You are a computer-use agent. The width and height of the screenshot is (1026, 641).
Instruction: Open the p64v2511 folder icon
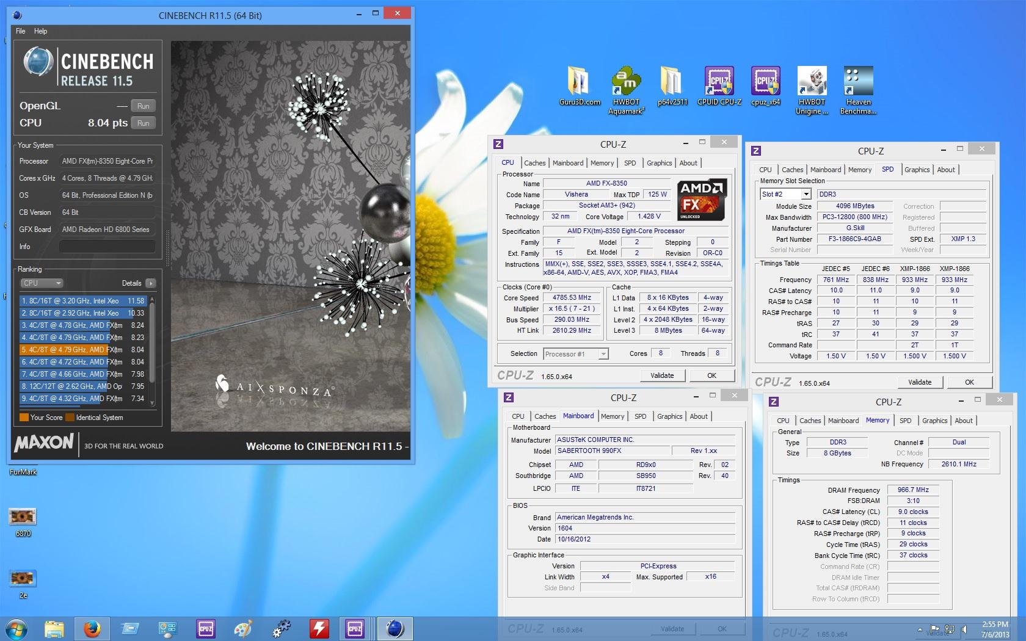click(672, 86)
